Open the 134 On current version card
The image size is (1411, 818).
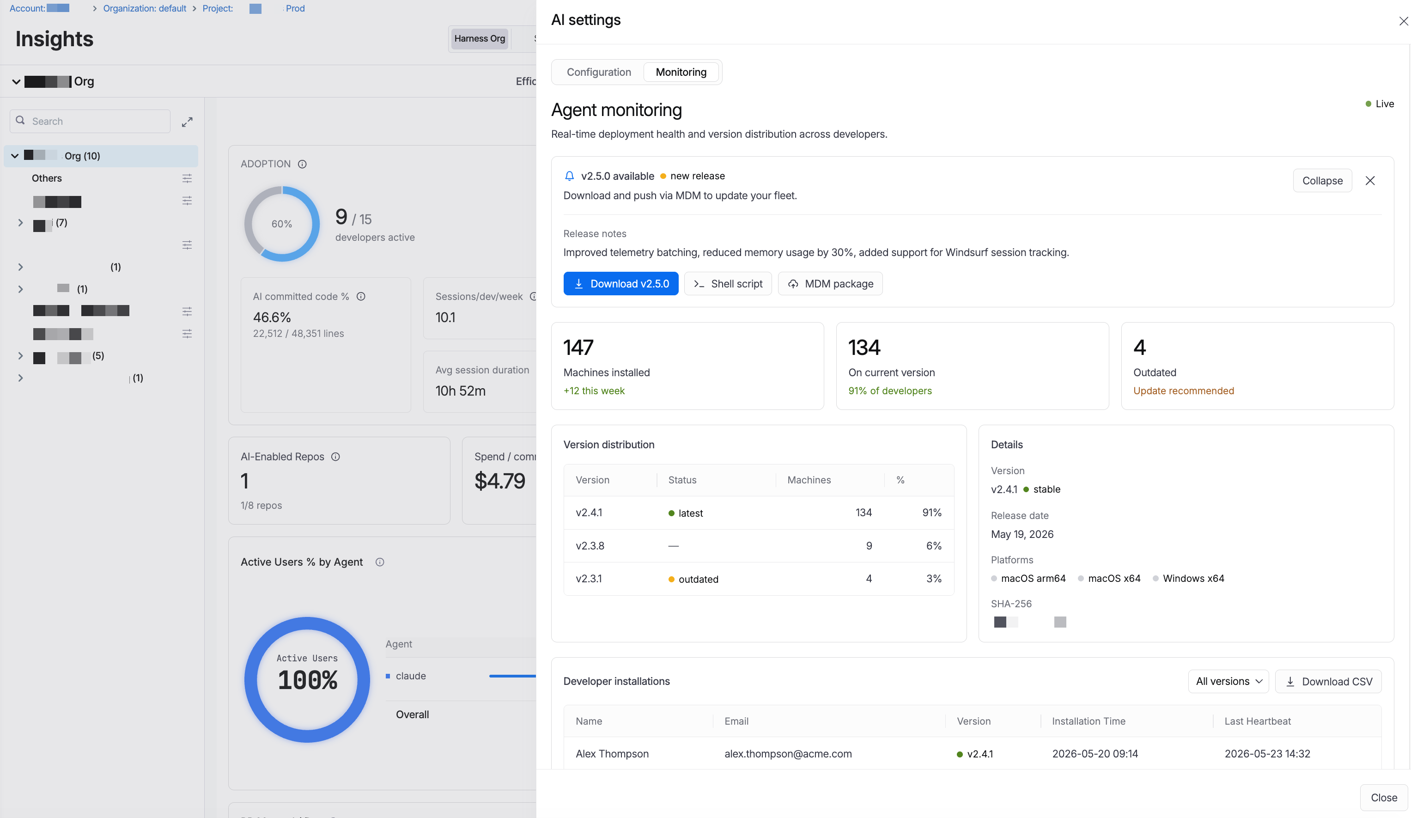(x=972, y=366)
